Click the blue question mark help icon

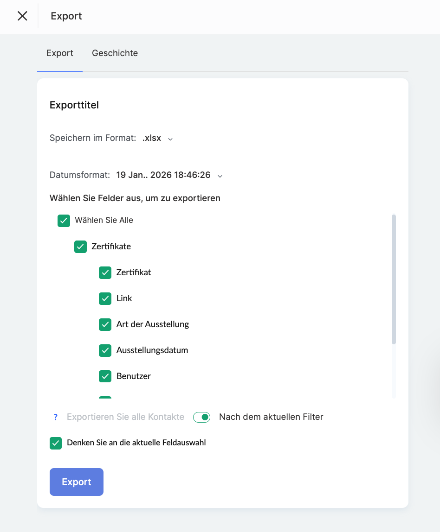coord(56,417)
